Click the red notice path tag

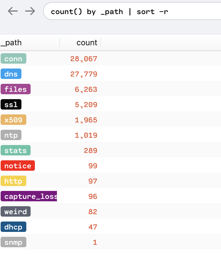tap(18, 166)
